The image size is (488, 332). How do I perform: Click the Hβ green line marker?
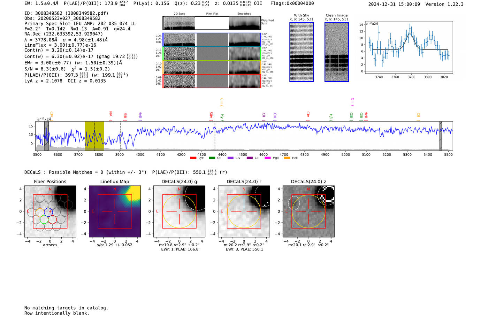(331, 117)
